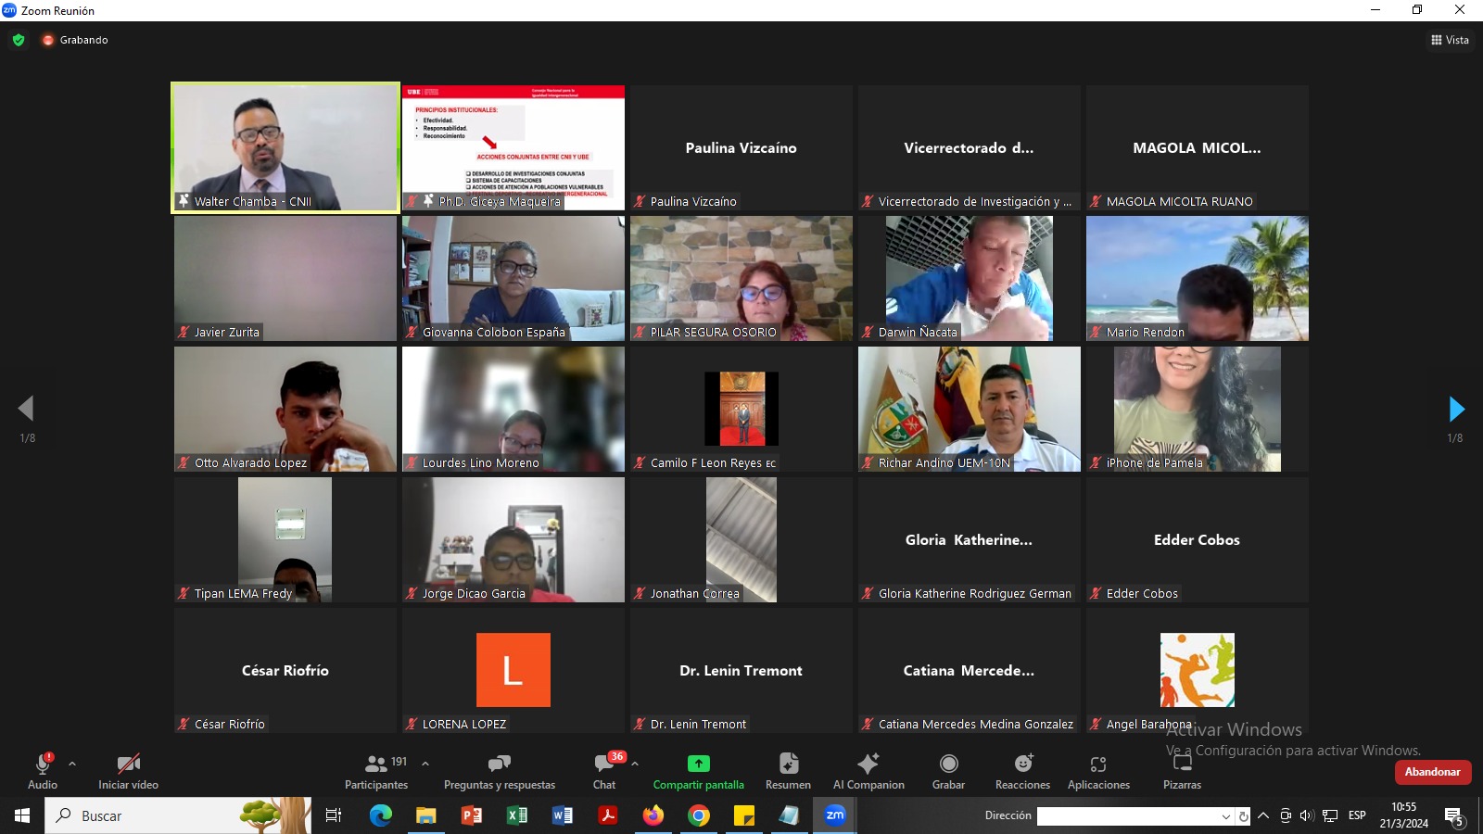Expand audio options arrow next to Audio
Image resolution: width=1483 pixels, height=834 pixels.
72,764
